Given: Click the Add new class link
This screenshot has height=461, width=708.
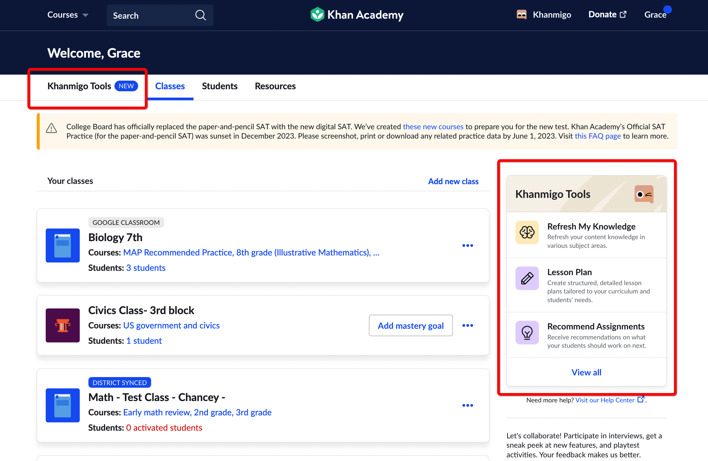Looking at the screenshot, I should tap(453, 181).
